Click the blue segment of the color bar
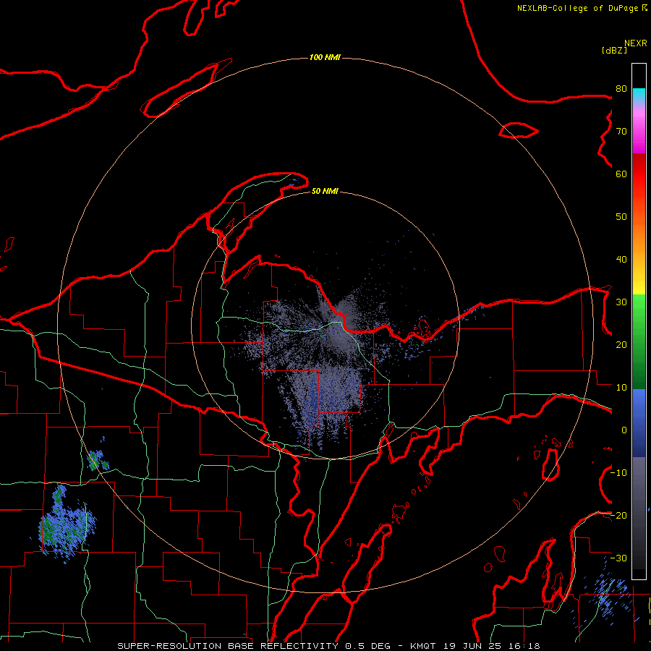This screenshot has width=651, height=651. [639, 422]
